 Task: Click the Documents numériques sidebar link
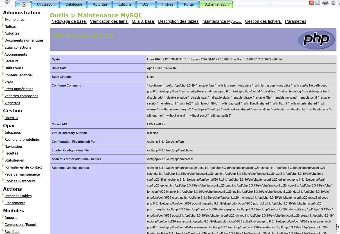point(24,40)
